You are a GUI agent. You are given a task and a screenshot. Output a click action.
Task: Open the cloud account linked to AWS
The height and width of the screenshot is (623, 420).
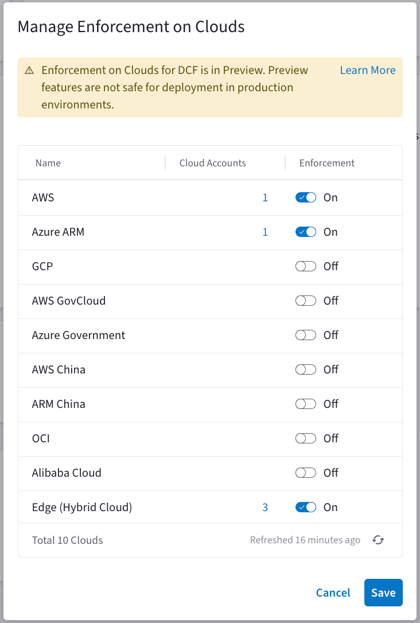click(265, 197)
